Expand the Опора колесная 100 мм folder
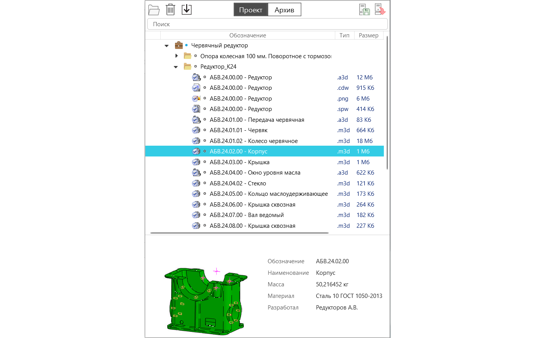This screenshot has height=338, width=535. tap(177, 56)
